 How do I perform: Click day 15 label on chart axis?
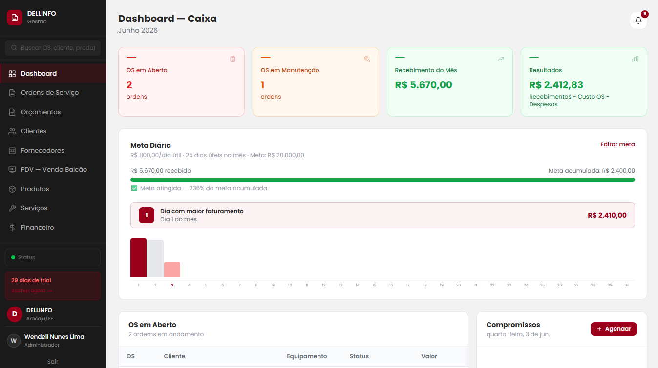click(x=374, y=285)
